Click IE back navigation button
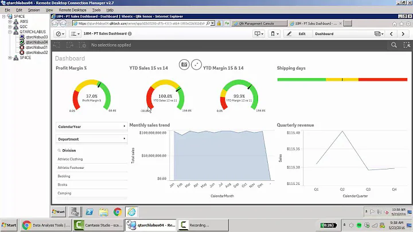Screen dimensions: 413x232 [55, 24]
